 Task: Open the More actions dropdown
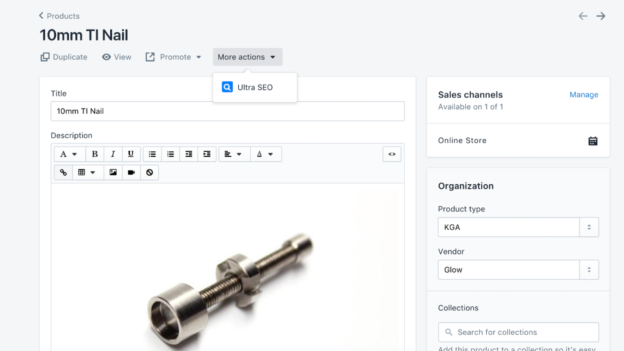[x=247, y=57]
